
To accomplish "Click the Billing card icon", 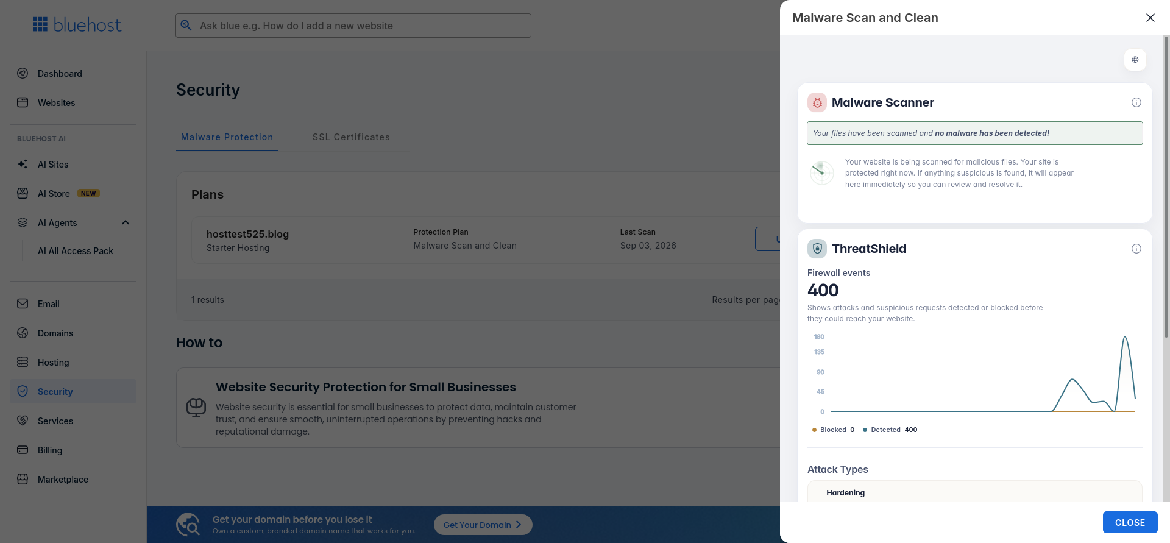I will click(23, 450).
